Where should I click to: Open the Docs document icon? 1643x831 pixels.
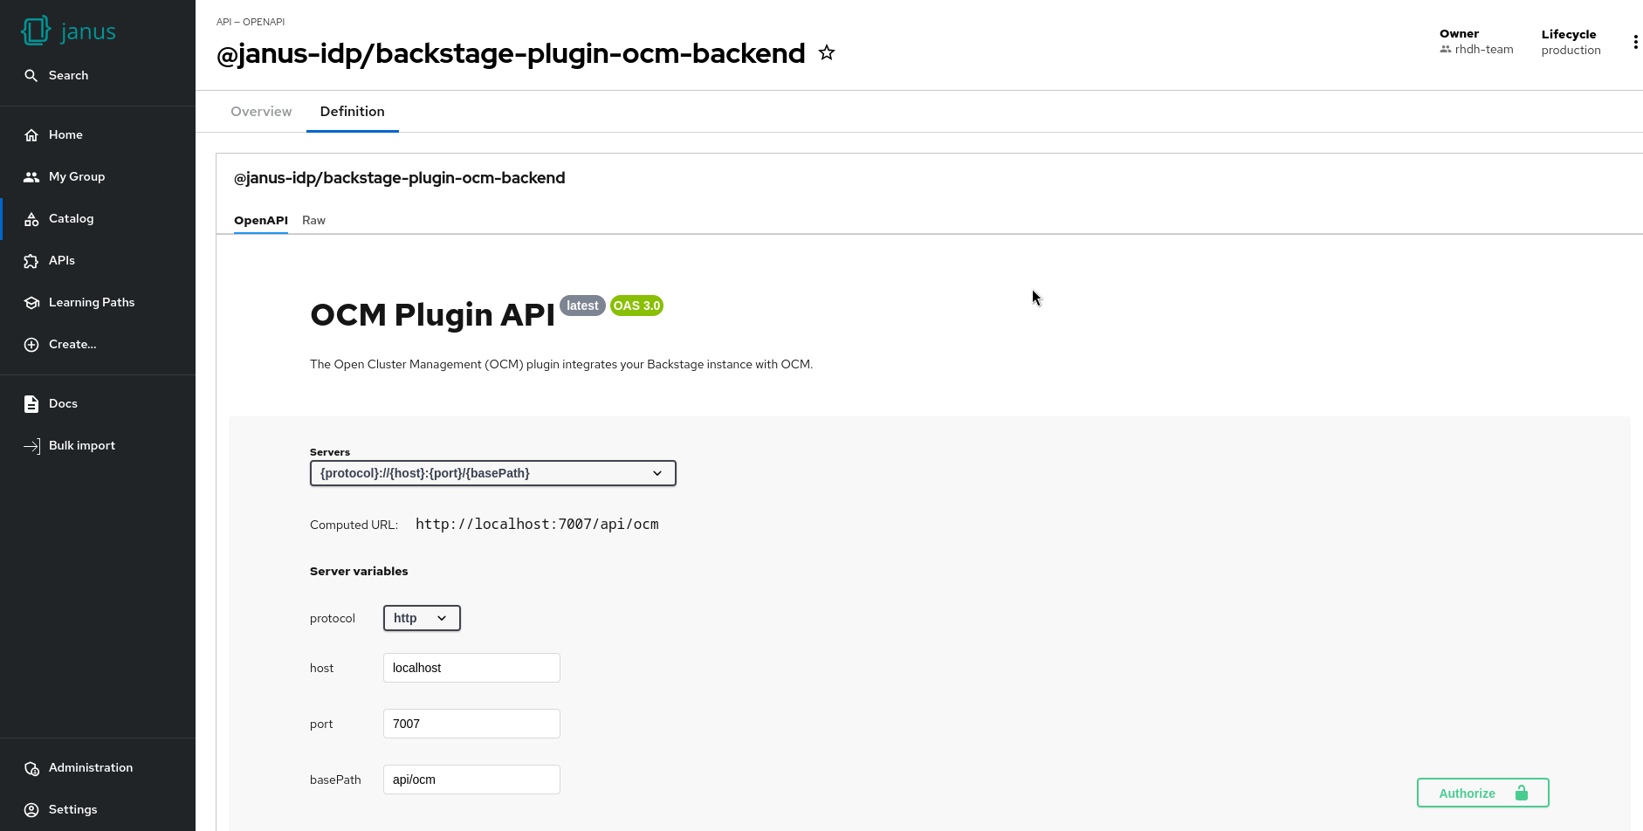pos(31,404)
